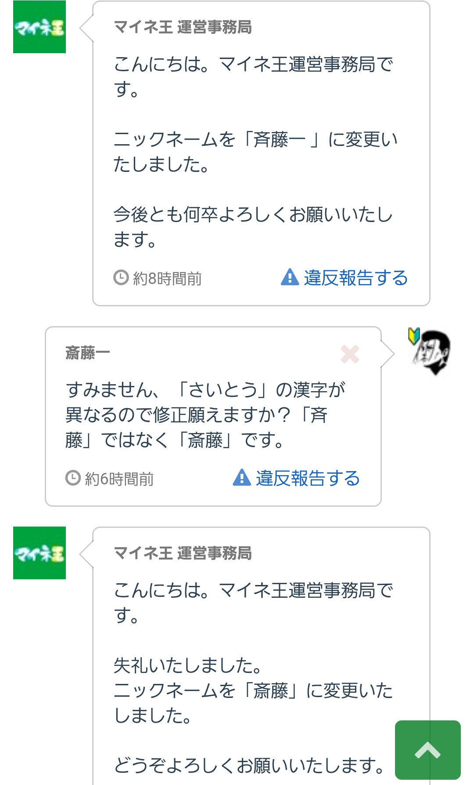Click 斎藤一's message about the kanji correction
Viewport: 474px width, 785px height.
pyautogui.click(x=205, y=414)
